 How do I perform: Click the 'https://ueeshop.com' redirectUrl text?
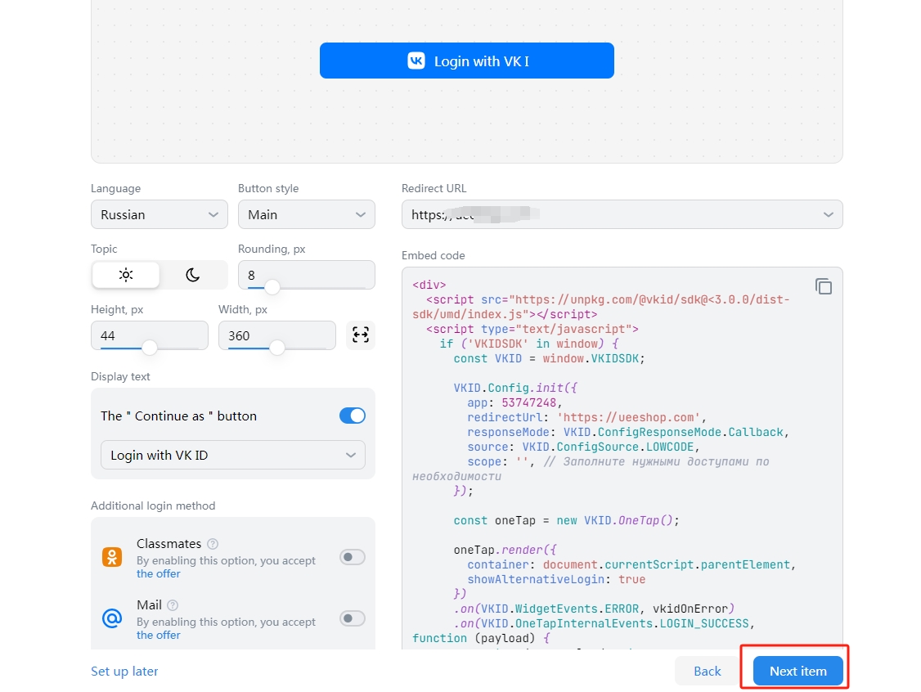pos(628,417)
